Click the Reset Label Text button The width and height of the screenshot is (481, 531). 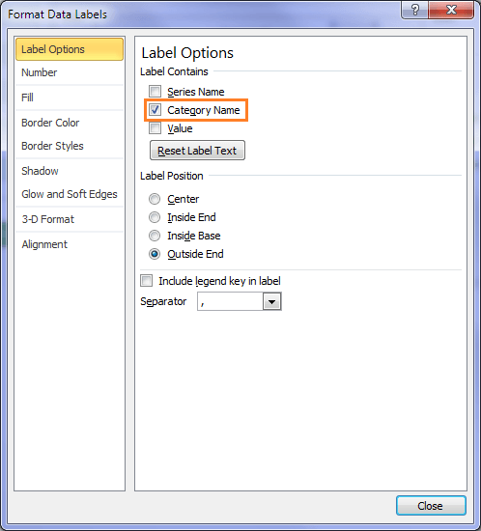(x=197, y=151)
